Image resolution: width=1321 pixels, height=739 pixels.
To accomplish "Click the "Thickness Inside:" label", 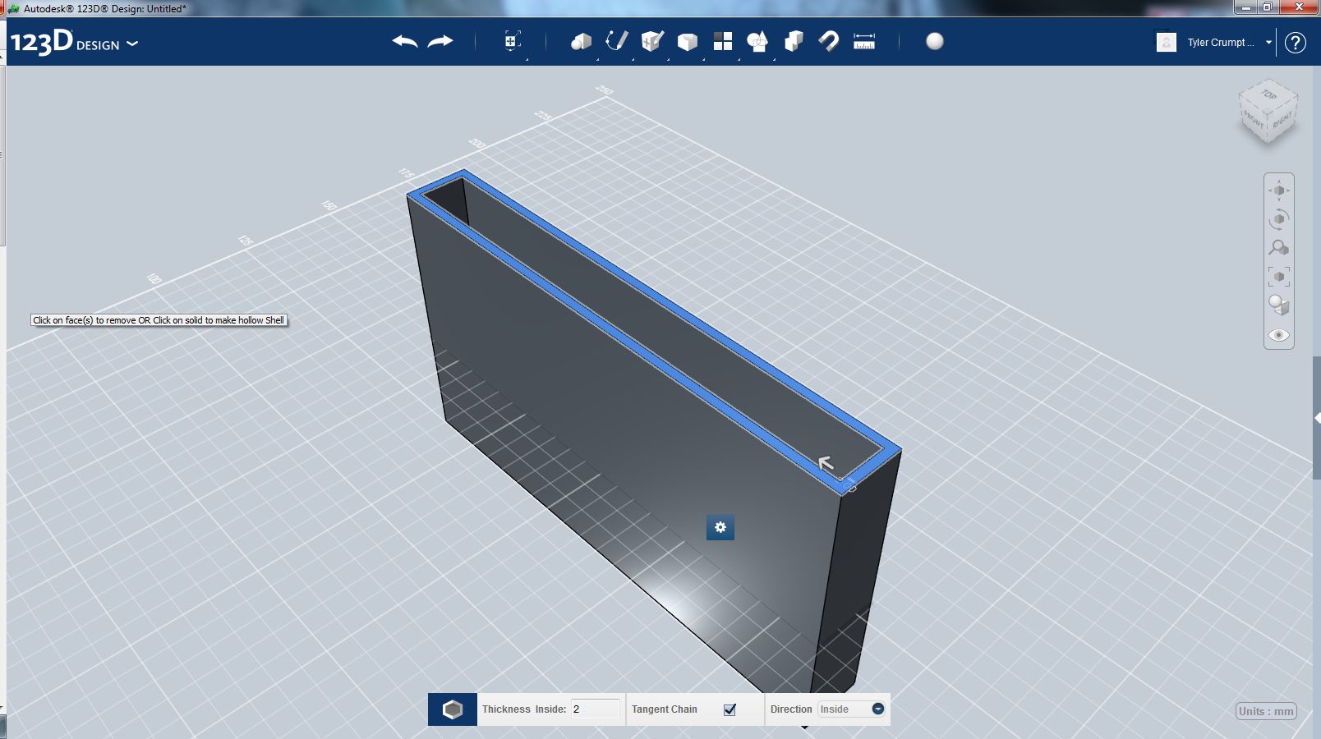I will coord(524,709).
